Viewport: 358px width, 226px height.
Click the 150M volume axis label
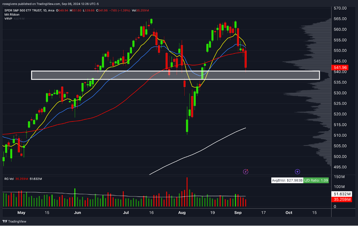pyautogui.click(x=339, y=177)
